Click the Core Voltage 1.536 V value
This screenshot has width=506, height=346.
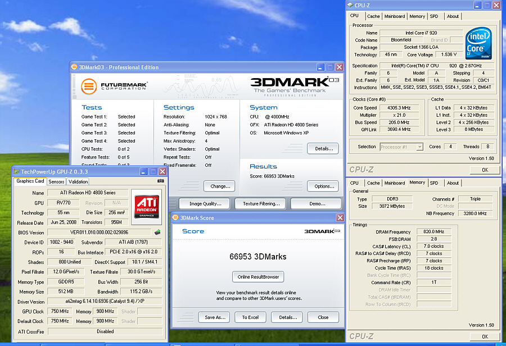[449, 54]
